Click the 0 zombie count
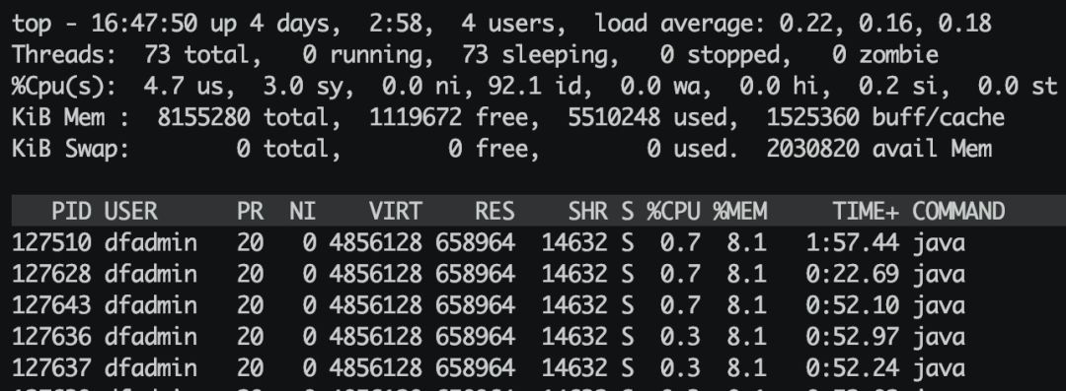Image resolution: width=1066 pixels, height=391 pixels. pyautogui.click(x=885, y=55)
